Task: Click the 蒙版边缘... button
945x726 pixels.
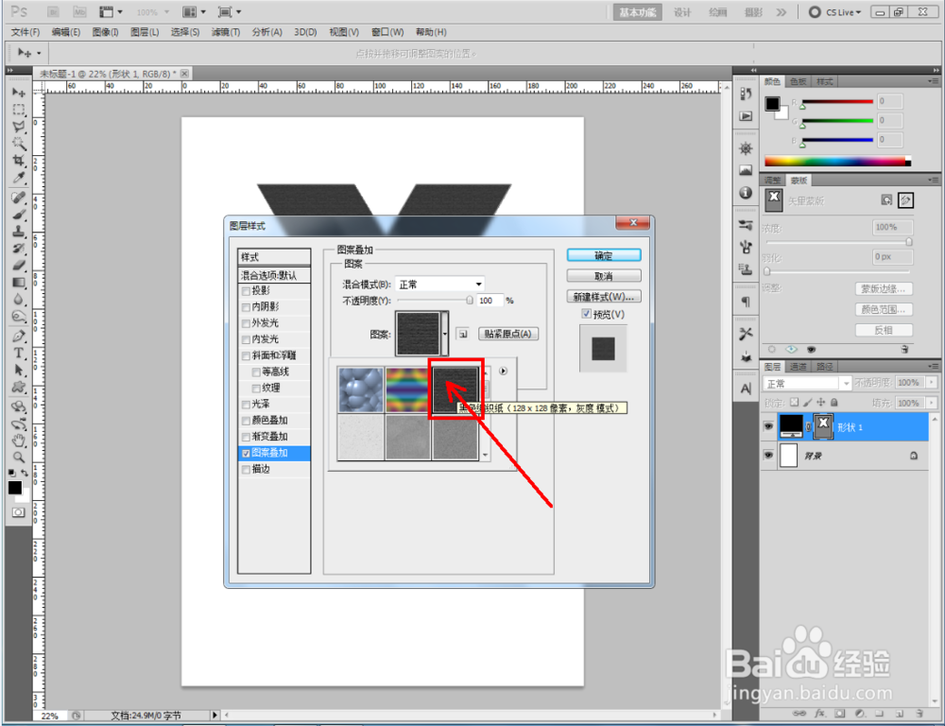Action: [883, 289]
